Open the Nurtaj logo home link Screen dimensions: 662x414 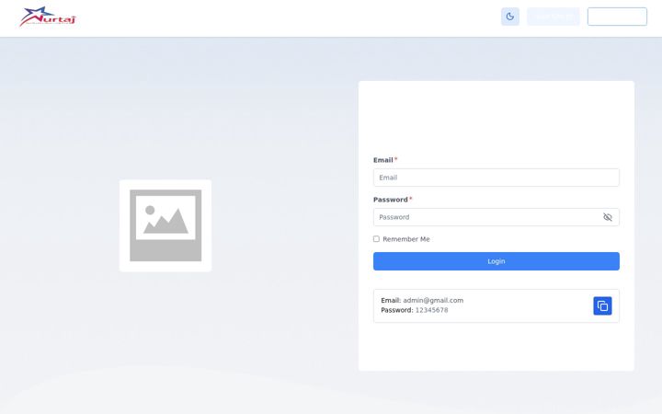[x=48, y=17]
